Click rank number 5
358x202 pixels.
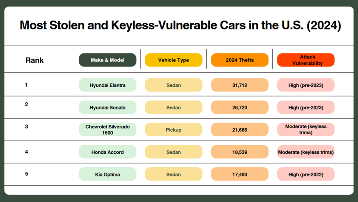tap(27, 174)
